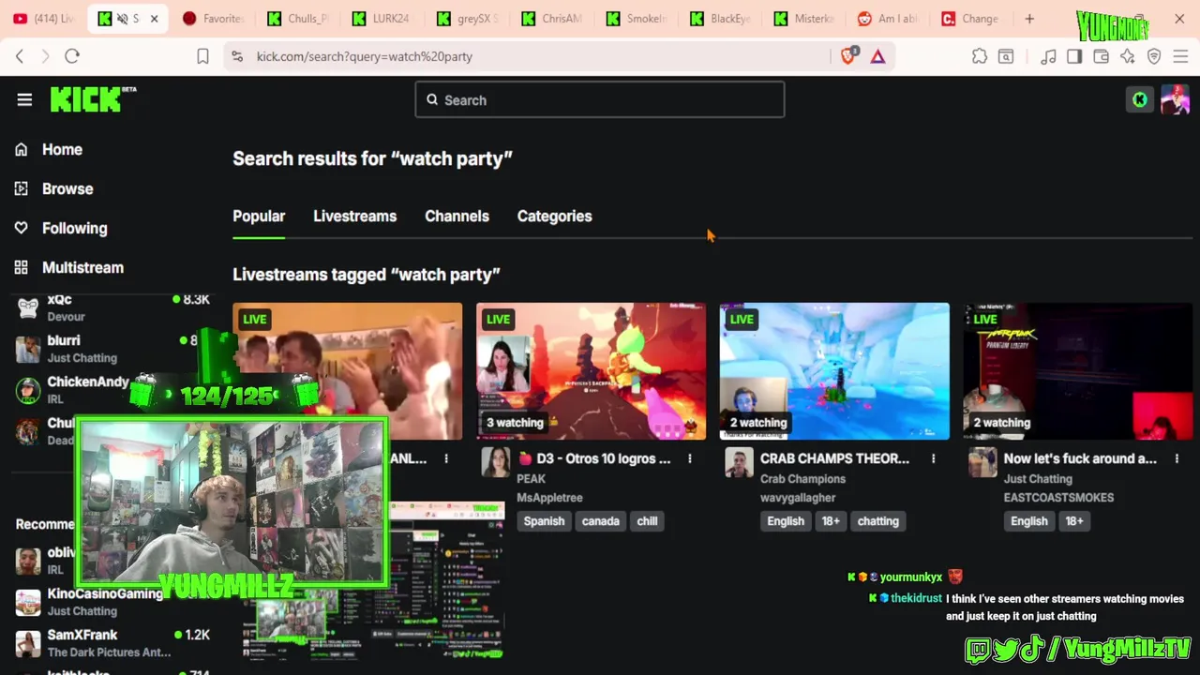Switch to the Categories results tab
Viewport: 1200px width, 675px height.
(554, 216)
